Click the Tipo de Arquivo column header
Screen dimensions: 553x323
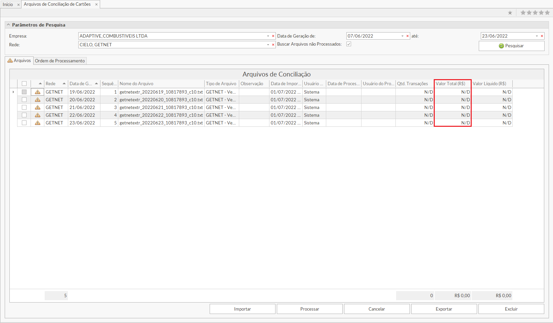coord(222,84)
